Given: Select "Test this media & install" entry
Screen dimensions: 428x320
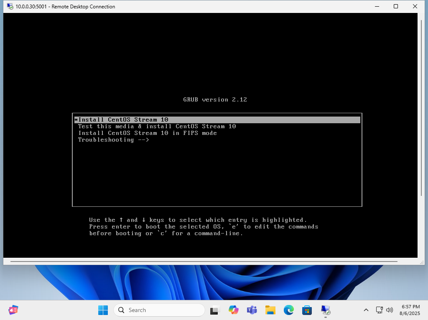Looking at the screenshot, I should click(x=157, y=127).
